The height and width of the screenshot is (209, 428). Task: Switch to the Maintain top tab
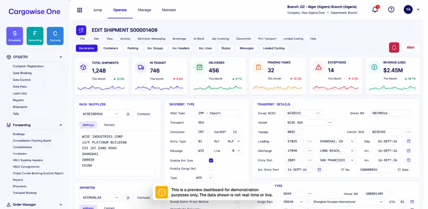pyautogui.click(x=169, y=10)
